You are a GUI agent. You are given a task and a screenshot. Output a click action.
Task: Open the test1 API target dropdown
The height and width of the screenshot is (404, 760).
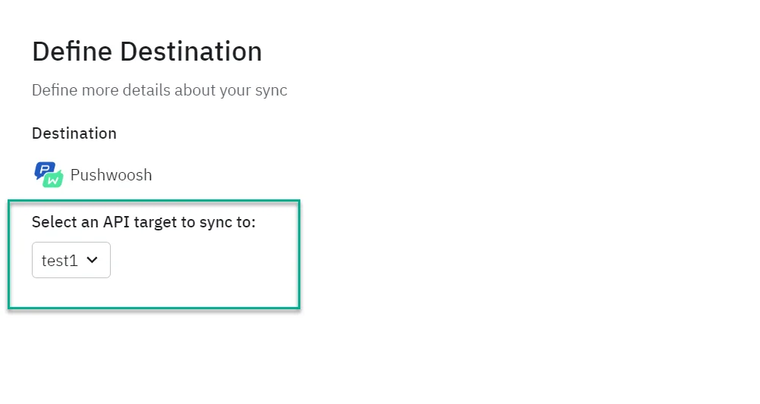71,260
